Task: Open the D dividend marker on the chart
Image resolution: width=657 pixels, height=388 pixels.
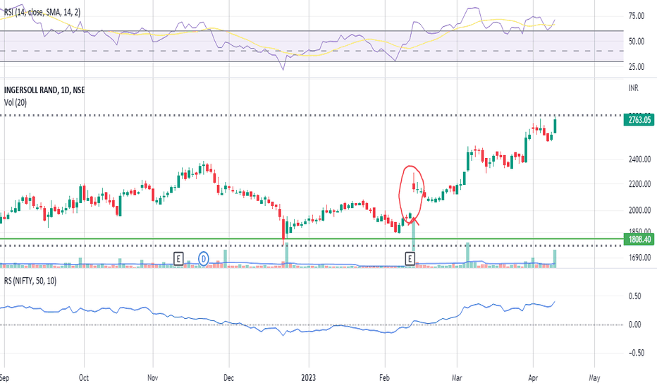Action: click(203, 259)
